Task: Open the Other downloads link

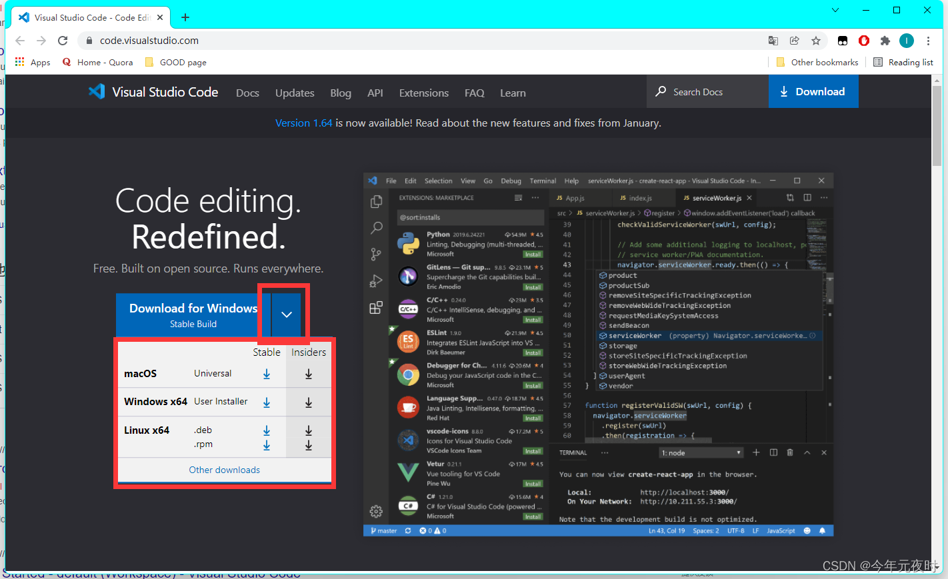Action: [x=225, y=470]
